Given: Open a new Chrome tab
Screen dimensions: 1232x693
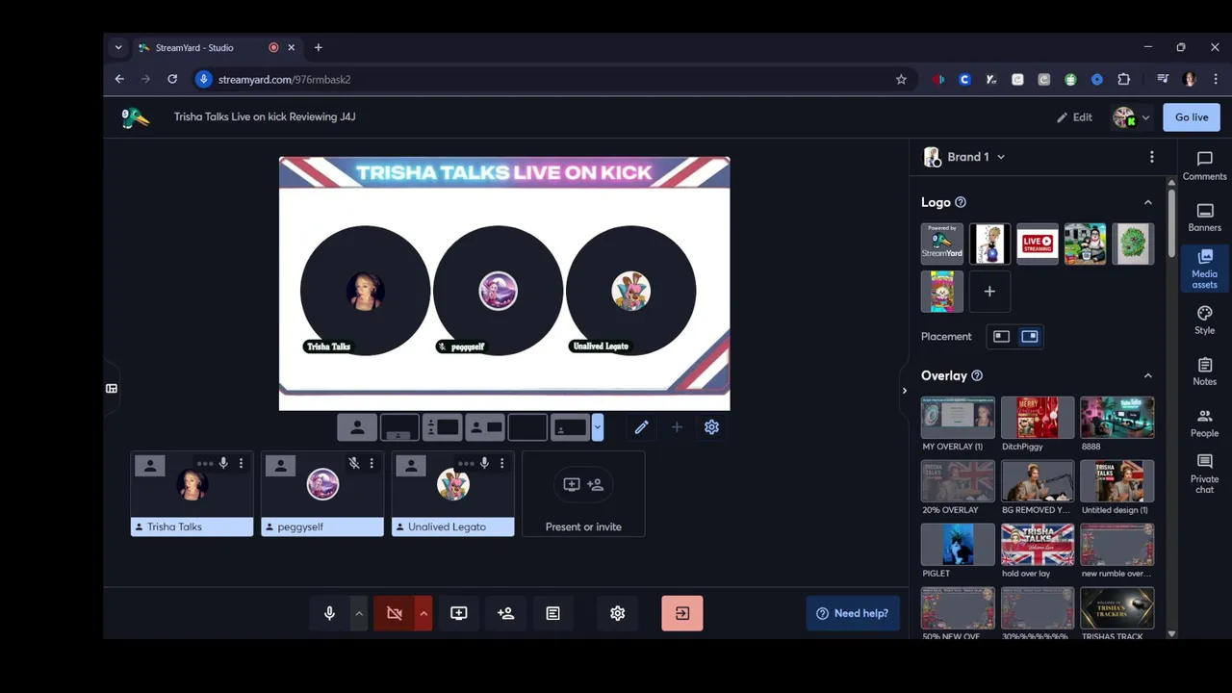Looking at the screenshot, I should coord(318,47).
